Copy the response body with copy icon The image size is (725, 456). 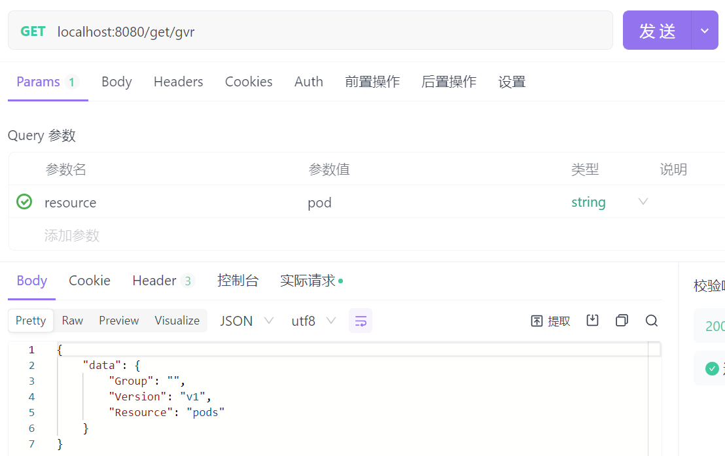(622, 321)
